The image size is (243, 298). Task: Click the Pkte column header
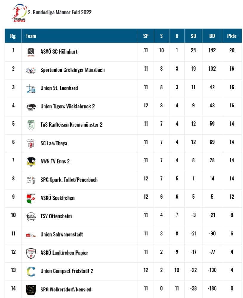tap(232, 36)
